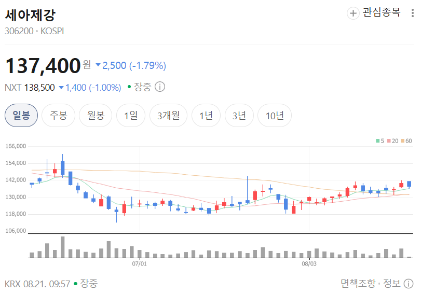Show the 1일 one-day chart
421x294 pixels.
coord(131,115)
